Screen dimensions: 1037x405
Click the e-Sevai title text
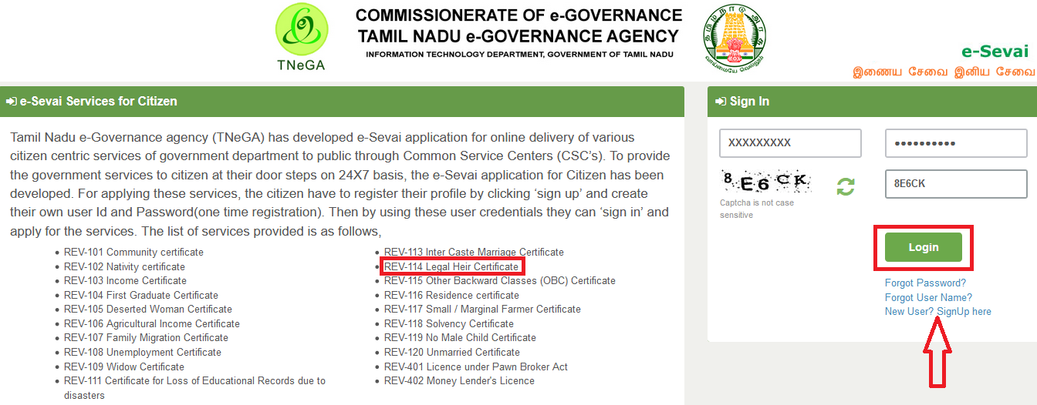[995, 52]
